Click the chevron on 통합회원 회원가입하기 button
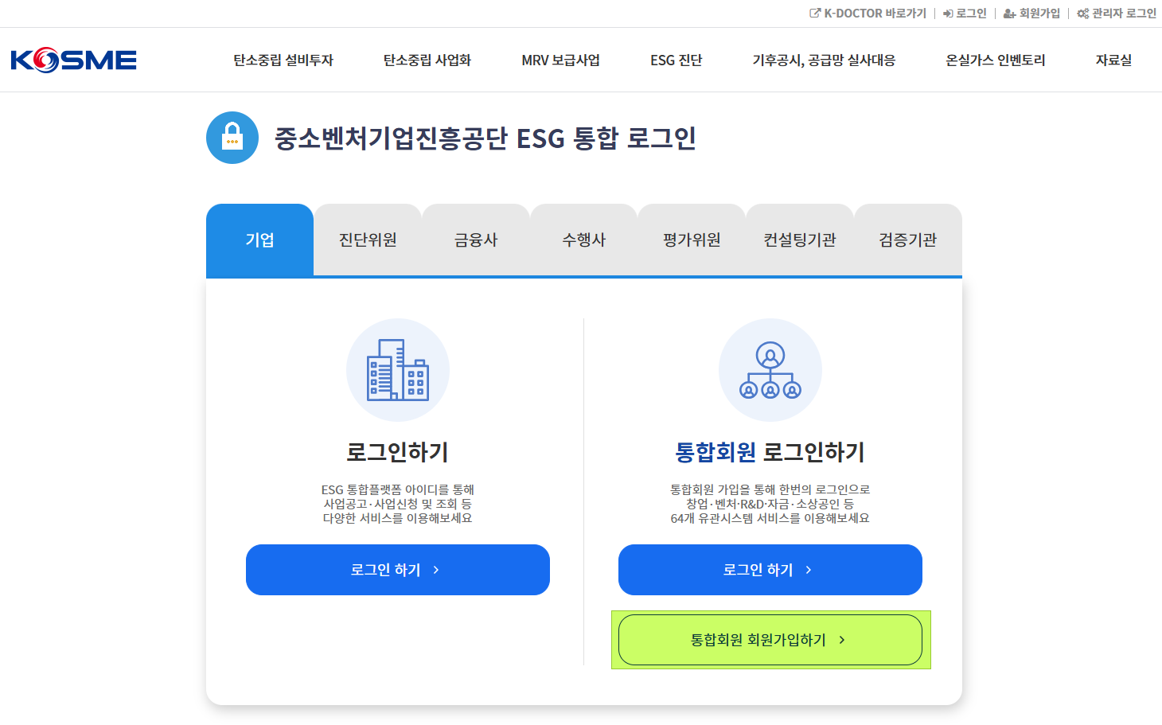The image size is (1162, 725). tap(842, 640)
